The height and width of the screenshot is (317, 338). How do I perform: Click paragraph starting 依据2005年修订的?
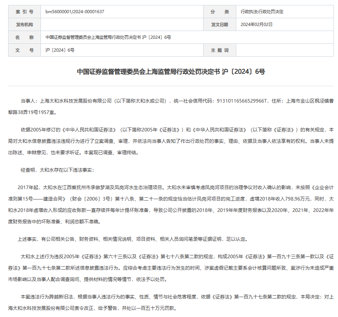tap(171, 141)
